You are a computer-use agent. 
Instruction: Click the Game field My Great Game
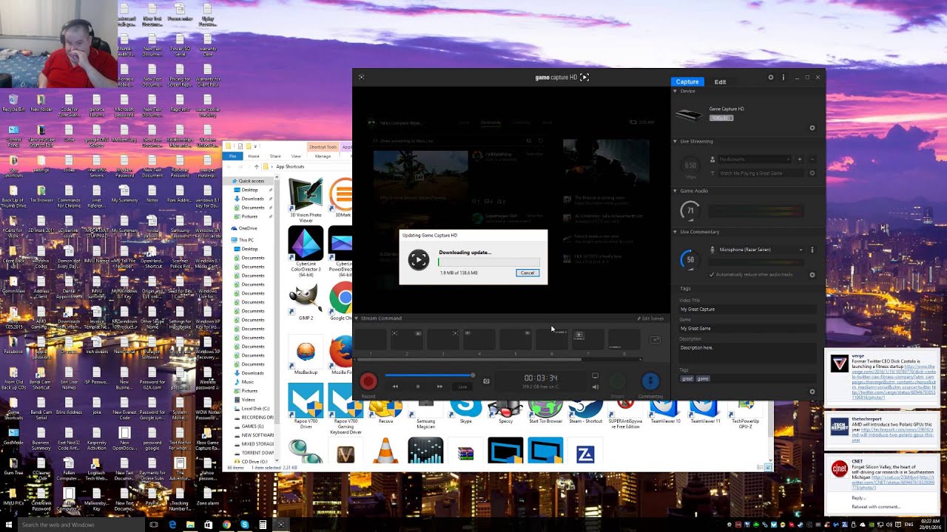pyautogui.click(x=747, y=329)
